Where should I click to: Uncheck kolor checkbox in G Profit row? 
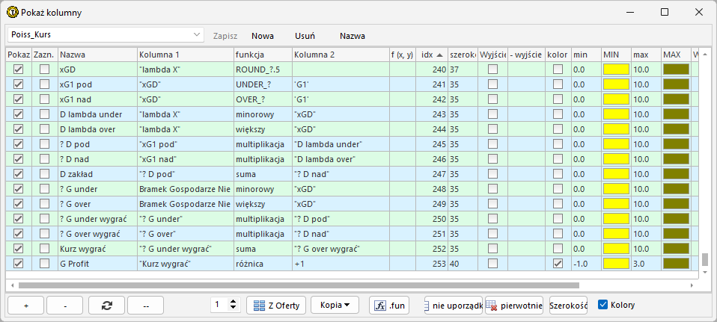tap(558, 264)
